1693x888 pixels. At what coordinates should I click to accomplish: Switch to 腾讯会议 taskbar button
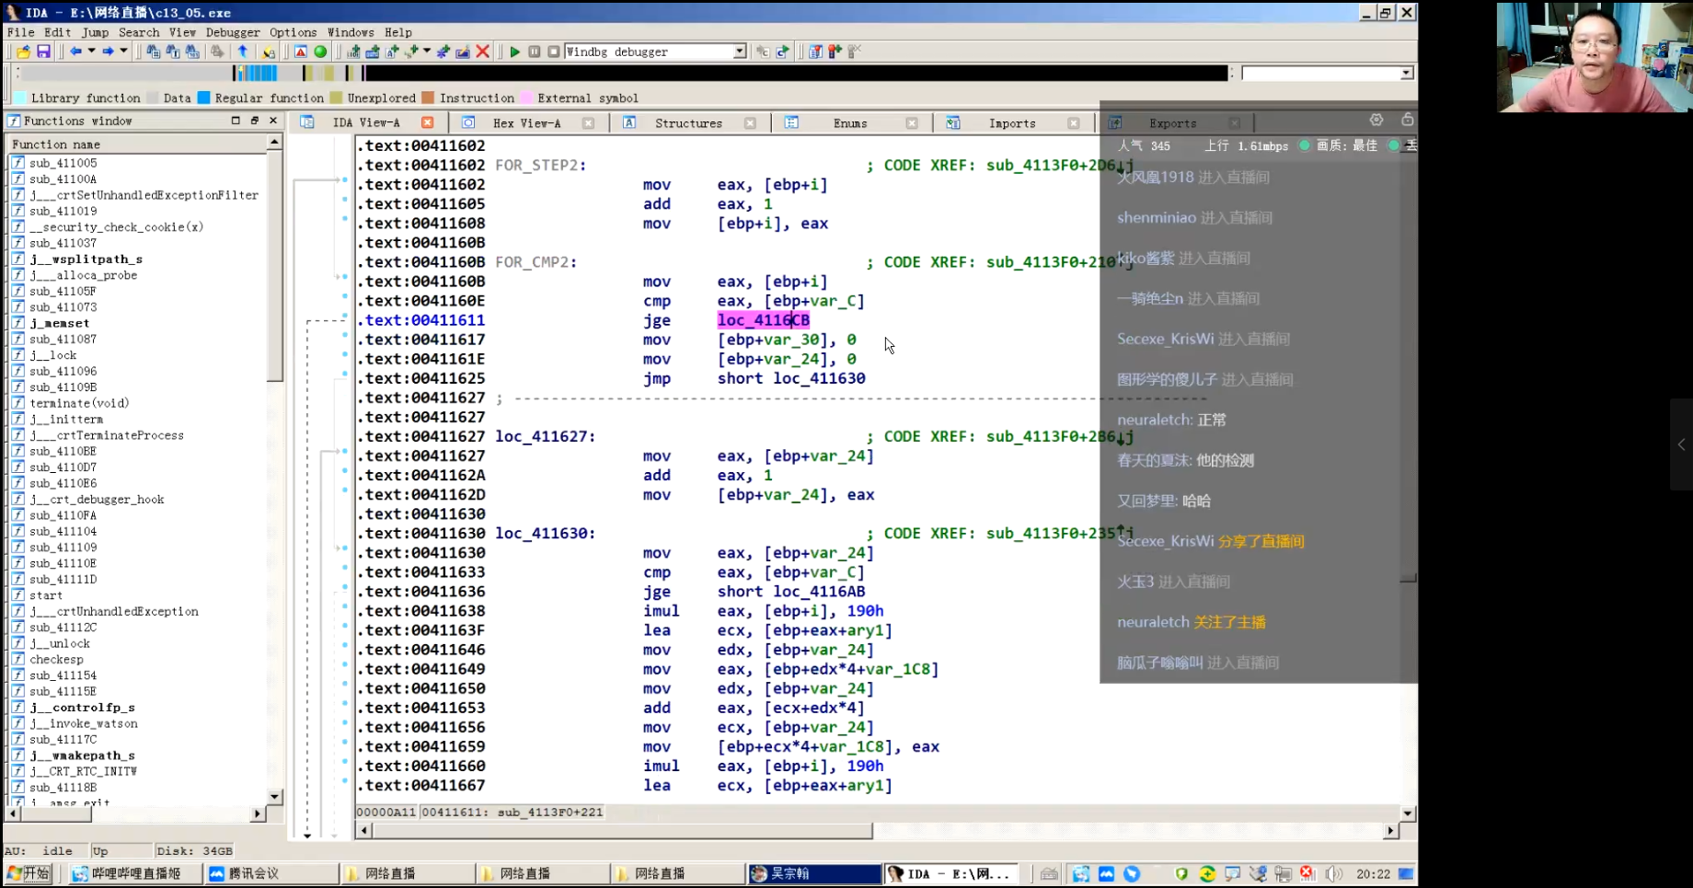coord(271,874)
